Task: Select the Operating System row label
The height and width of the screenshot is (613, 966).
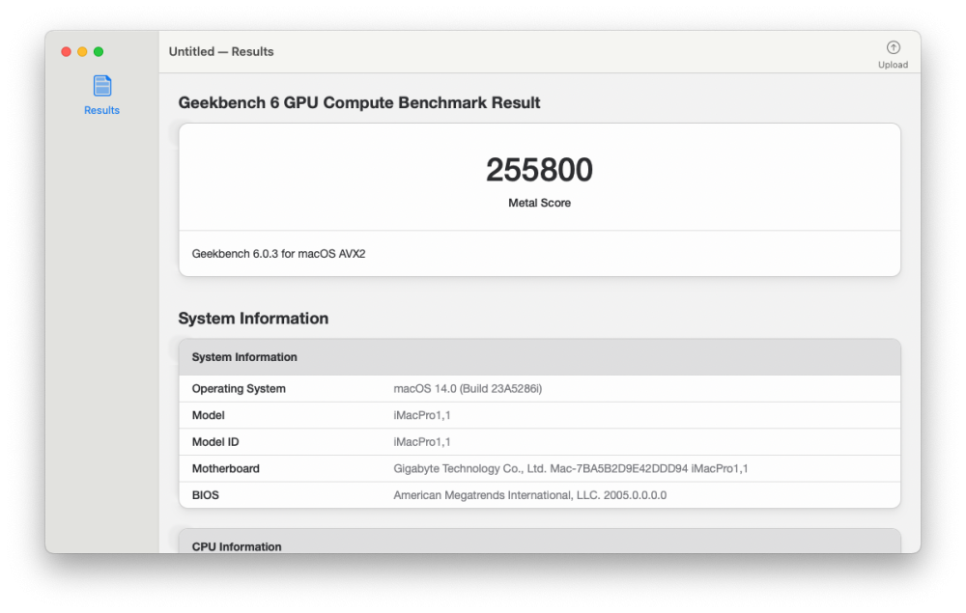Action: 239,389
